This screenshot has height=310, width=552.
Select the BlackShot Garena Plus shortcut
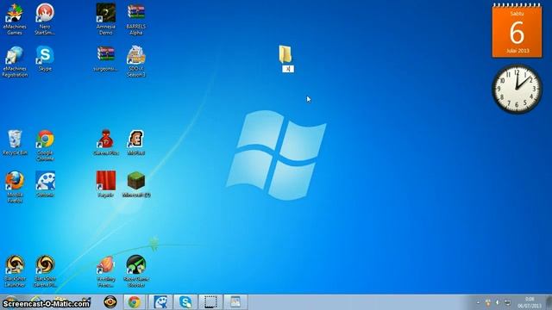(45, 271)
